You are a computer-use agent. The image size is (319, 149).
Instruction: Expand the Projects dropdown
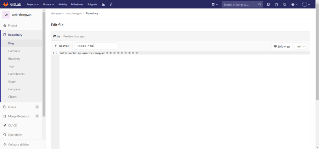(33, 5)
